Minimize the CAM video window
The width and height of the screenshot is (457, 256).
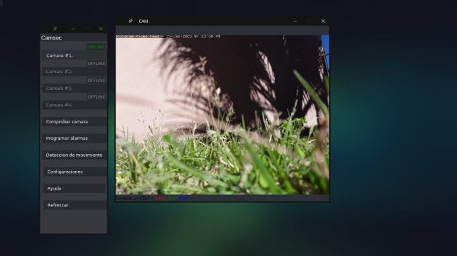pyautogui.click(x=295, y=21)
